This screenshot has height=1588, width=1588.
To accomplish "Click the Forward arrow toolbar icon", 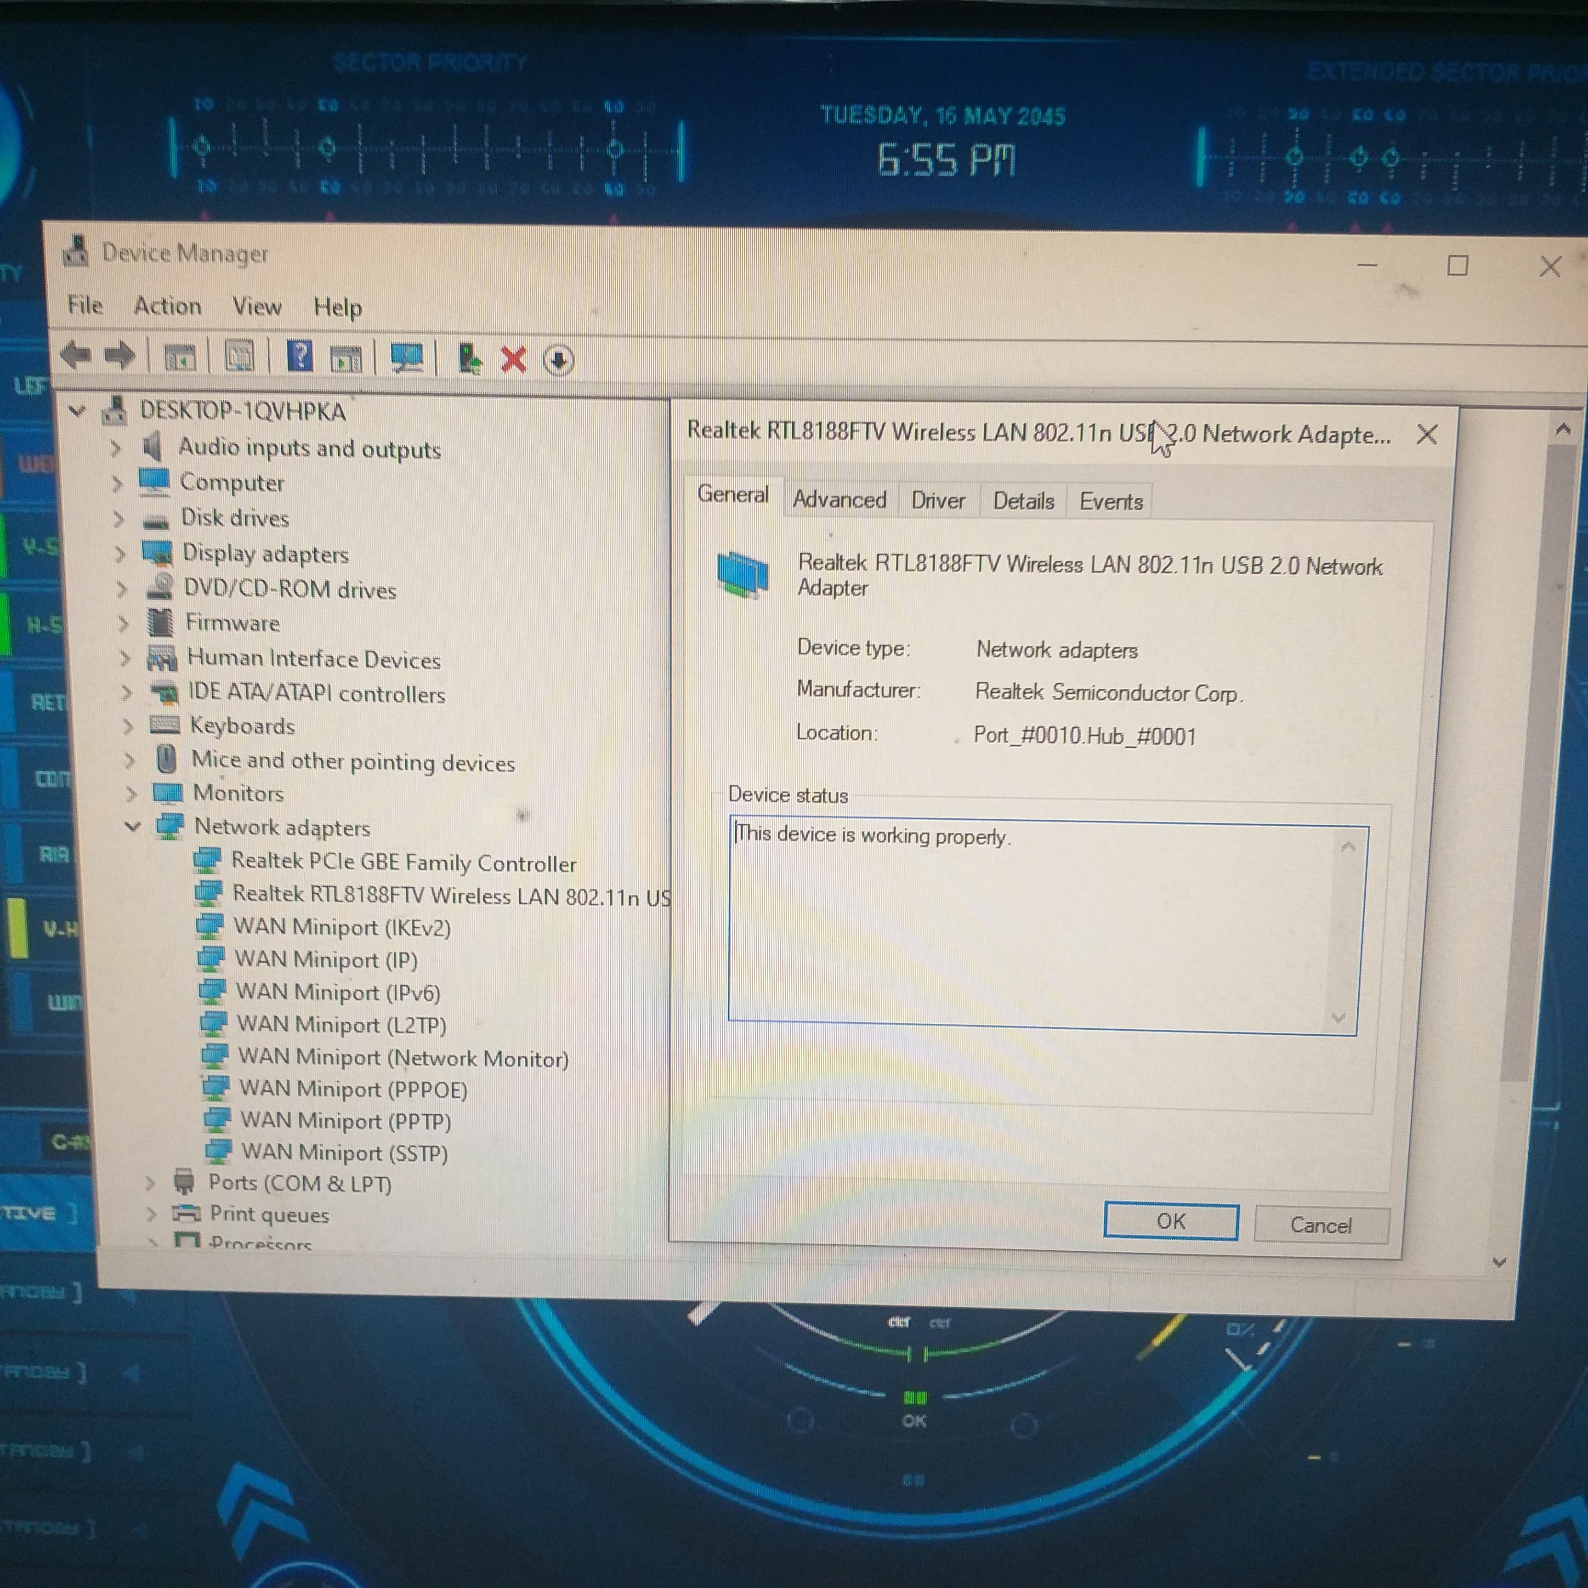I will click(120, 356).
